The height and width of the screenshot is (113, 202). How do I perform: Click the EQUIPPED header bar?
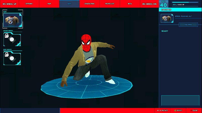click(x=180, y=10)
